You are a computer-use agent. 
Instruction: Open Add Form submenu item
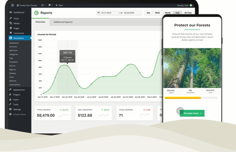(x=13, y=50)
